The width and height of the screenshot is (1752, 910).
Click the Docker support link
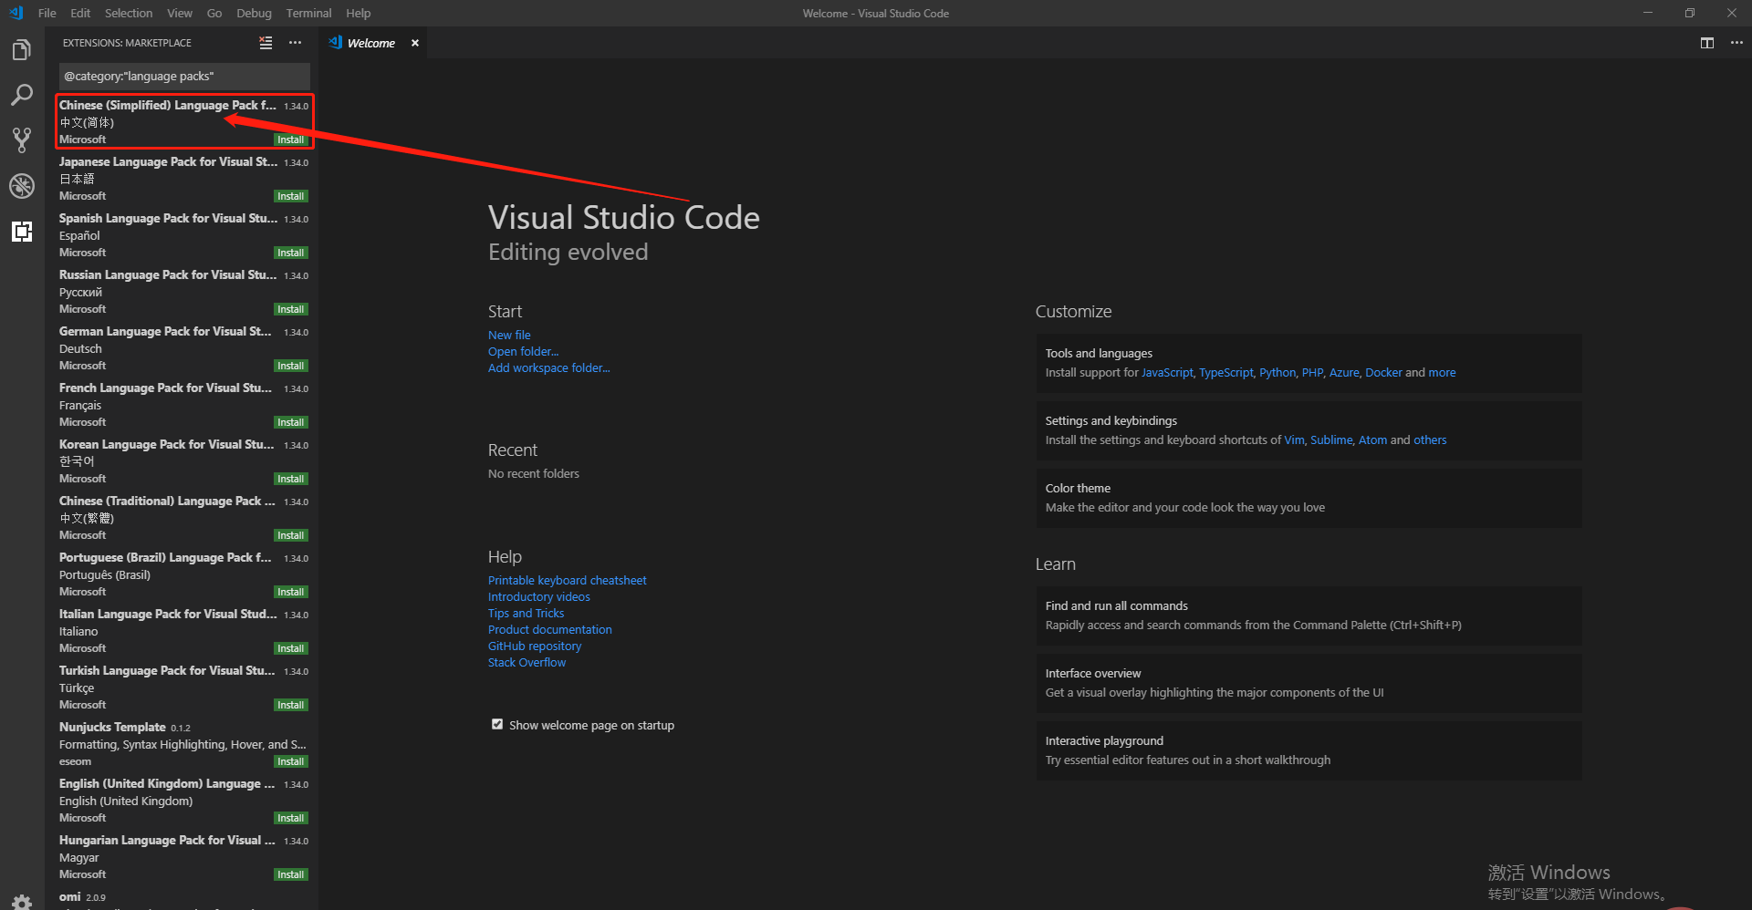coord(1383,373)
